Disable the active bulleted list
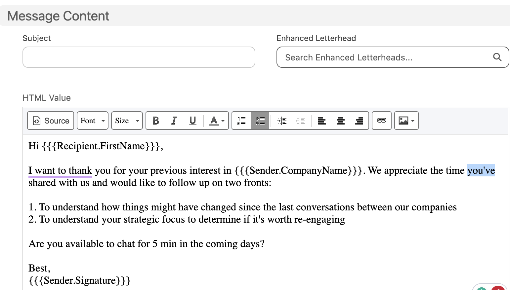 tap(260, 121)
